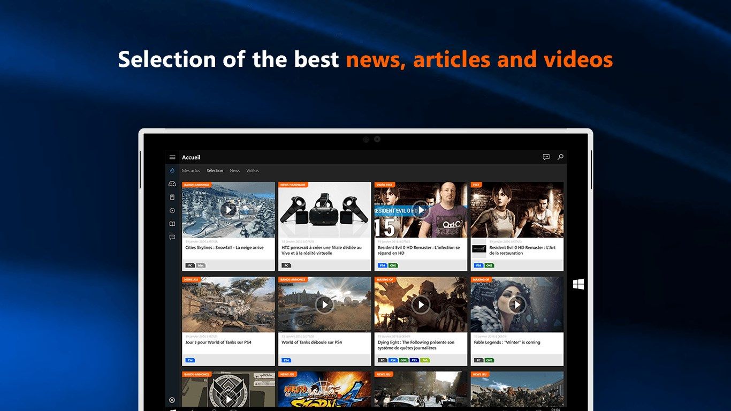Click the ONE tag on Fable Legends card
The width and height of the screenshot is (731, 411).
[489, 360]
